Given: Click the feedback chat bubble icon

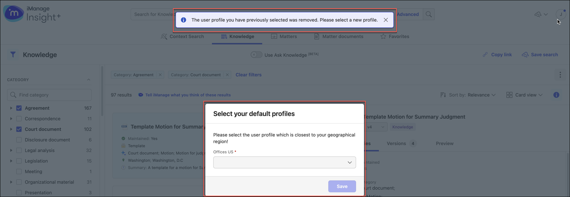Looking at the screenshot, I should (x=141, y=95).
